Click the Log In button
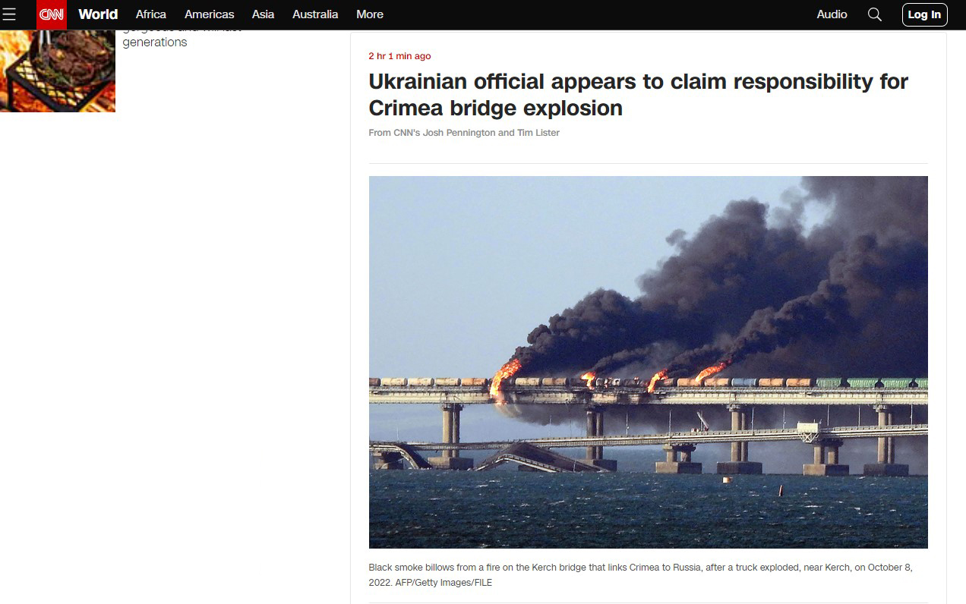This screenshot has height=604, width=966. coord(924,14)
